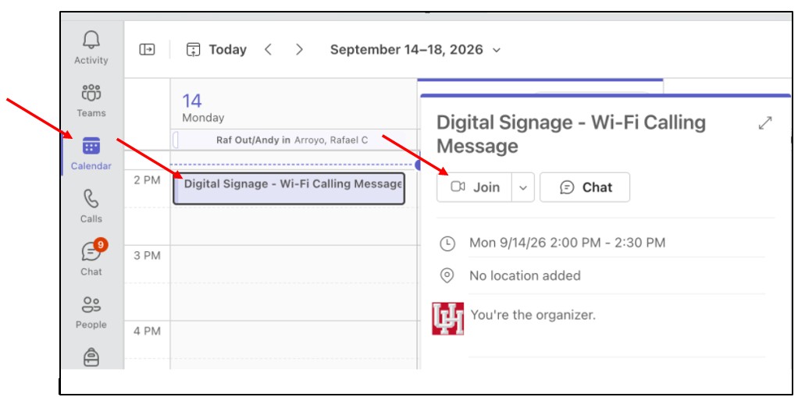The image size is (798, 397).
Task: Expand the Join options dropdown arrow
Action: pyautogui.click(x=523, y=187)
